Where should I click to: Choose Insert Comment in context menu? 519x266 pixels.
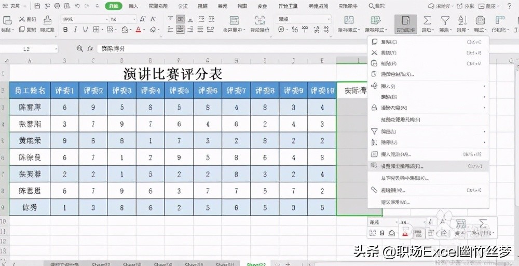coord(428,154)
